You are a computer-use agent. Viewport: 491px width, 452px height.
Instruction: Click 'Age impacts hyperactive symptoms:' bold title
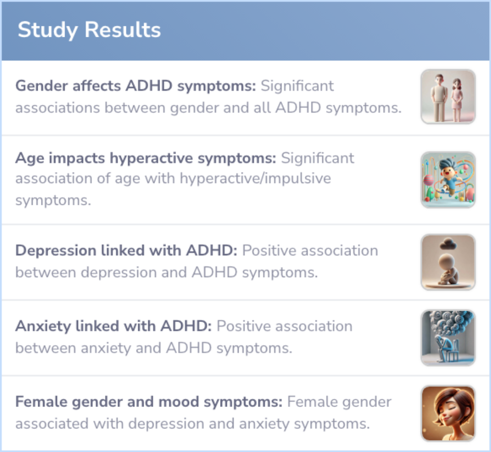click(x=146, y=158)
